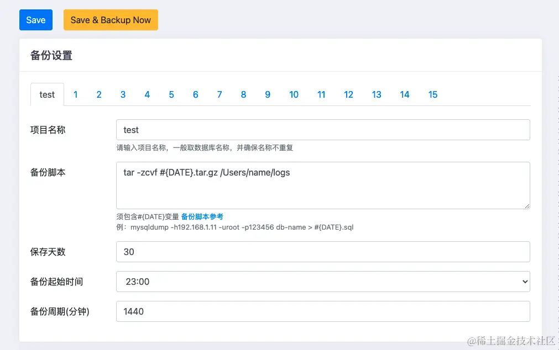
Task: Select the test tab
Action: [47, 94]
